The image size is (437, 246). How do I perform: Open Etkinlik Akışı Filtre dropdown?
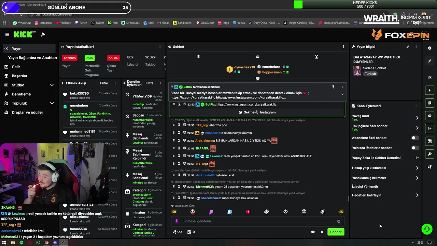[x=104, y=83]
